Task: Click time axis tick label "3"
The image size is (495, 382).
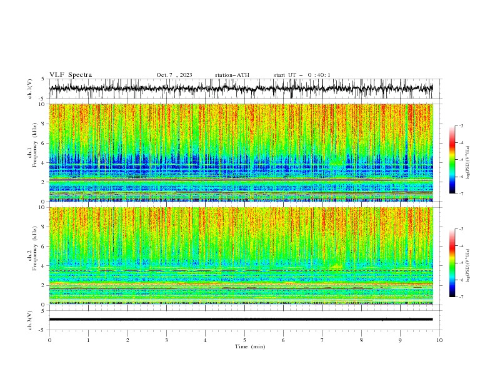Action: click(166, 340)
